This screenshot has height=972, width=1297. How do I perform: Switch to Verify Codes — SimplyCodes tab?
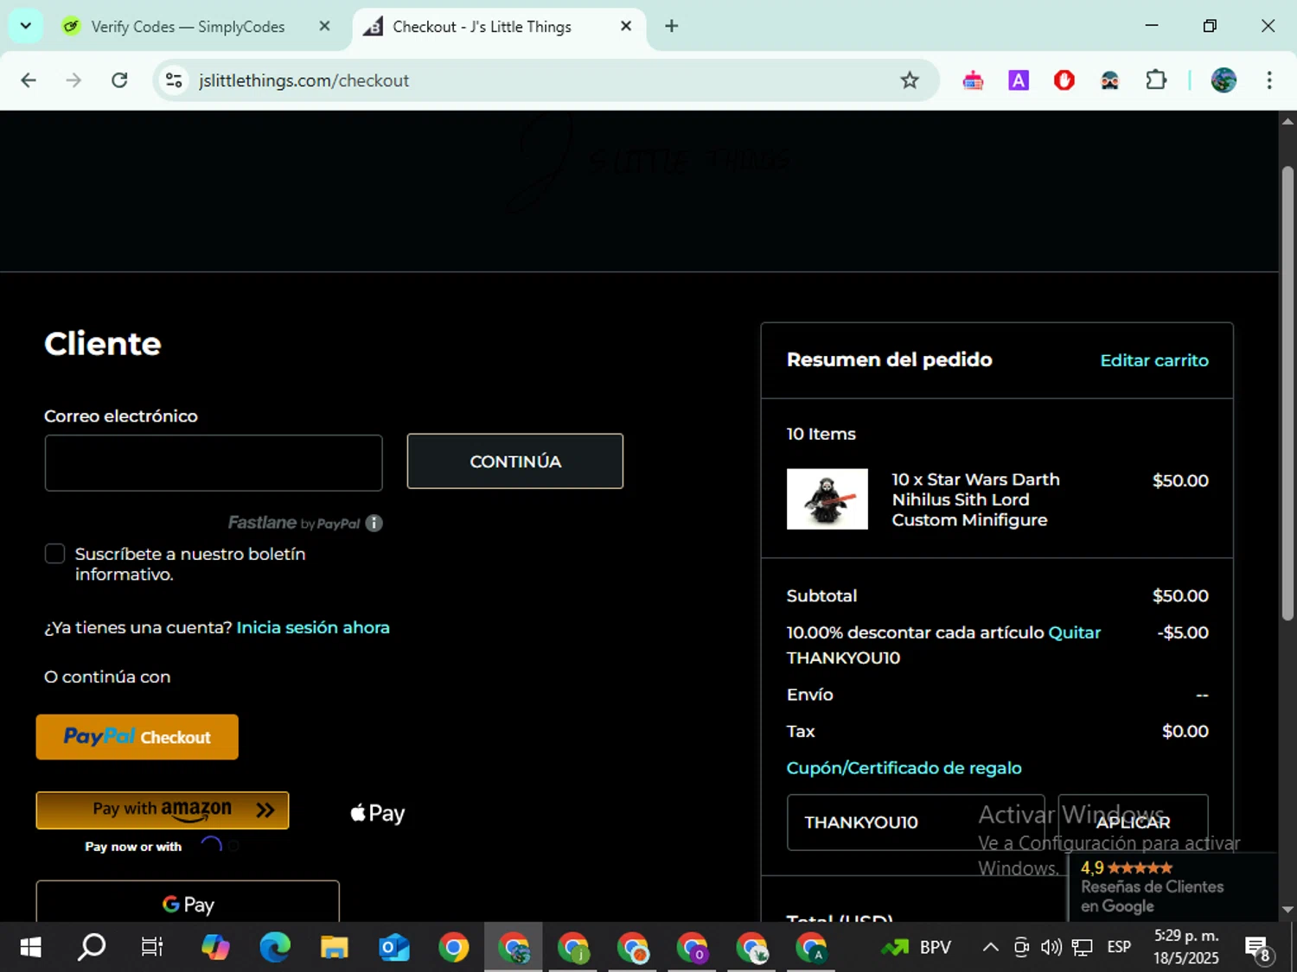(x=188, y=26)
